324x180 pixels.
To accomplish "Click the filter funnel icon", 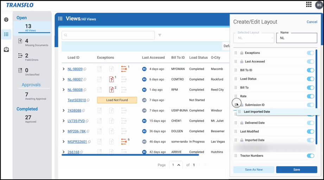I will (160, 35).
